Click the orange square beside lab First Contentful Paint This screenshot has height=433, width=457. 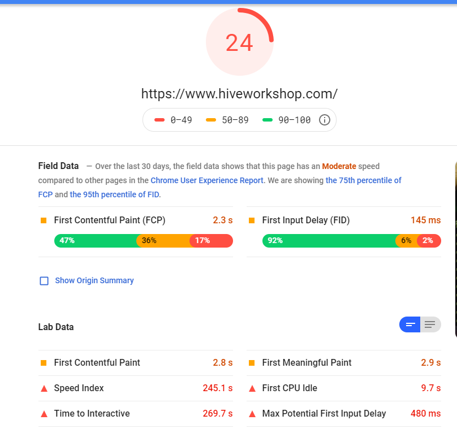(44, 363)
